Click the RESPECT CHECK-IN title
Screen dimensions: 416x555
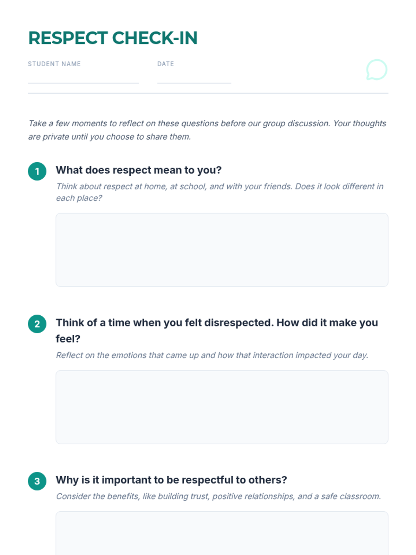(113, 38)
